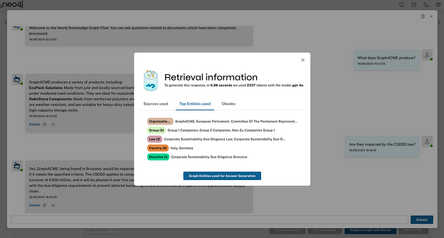Click the info icon in header
Screen dimensions: 444x238
[402, 5]
